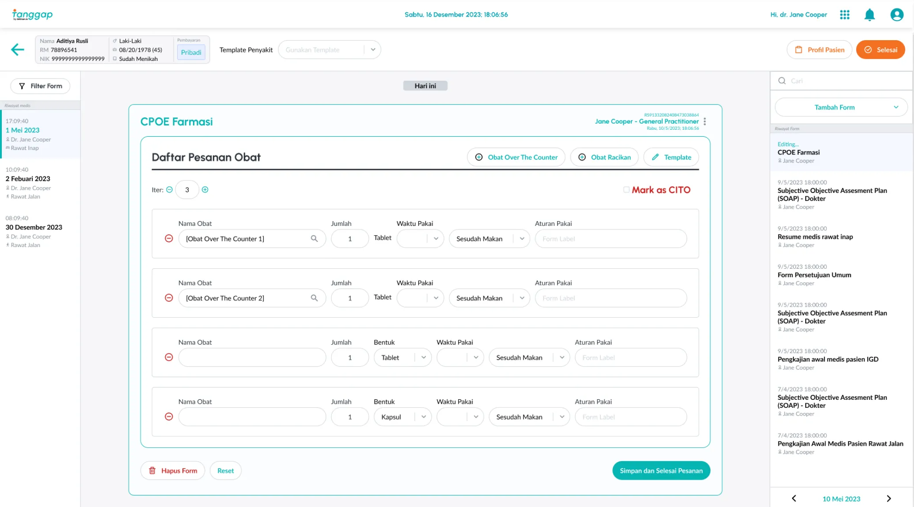Add an Obat Racikan entry
The image size is (914, 507).
tap(604, 157)
